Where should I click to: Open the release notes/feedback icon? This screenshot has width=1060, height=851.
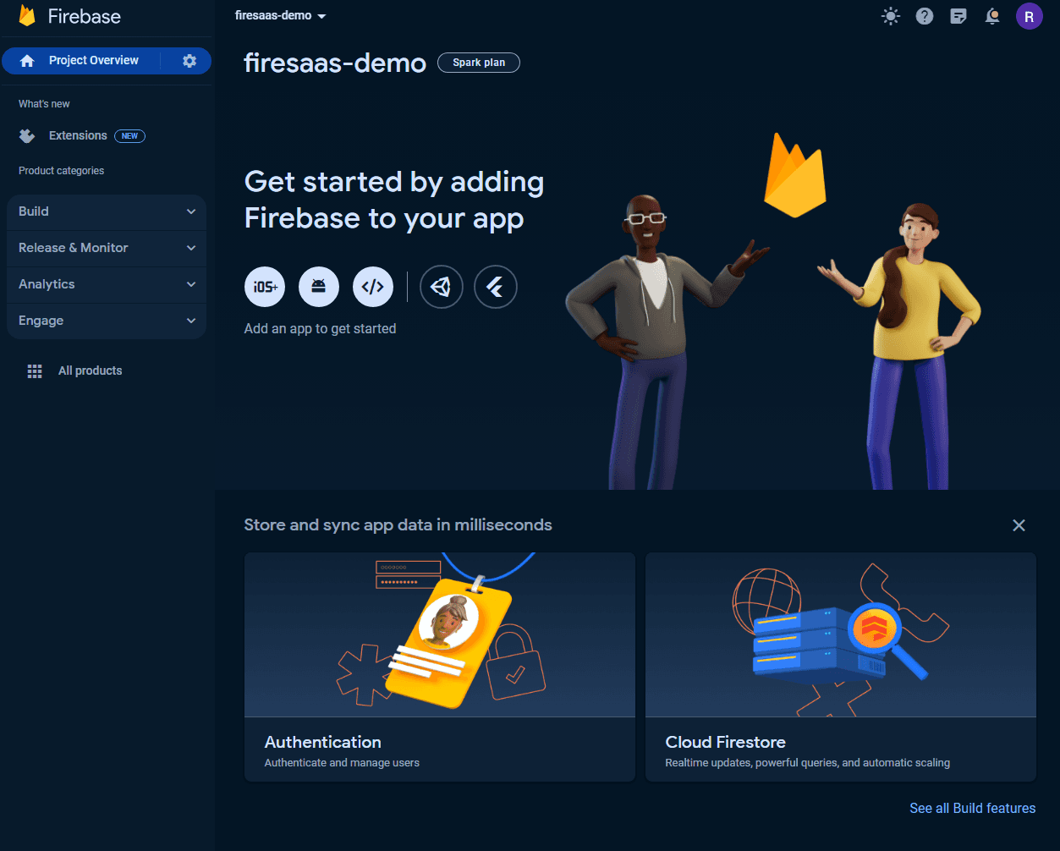tap(958, 16)
